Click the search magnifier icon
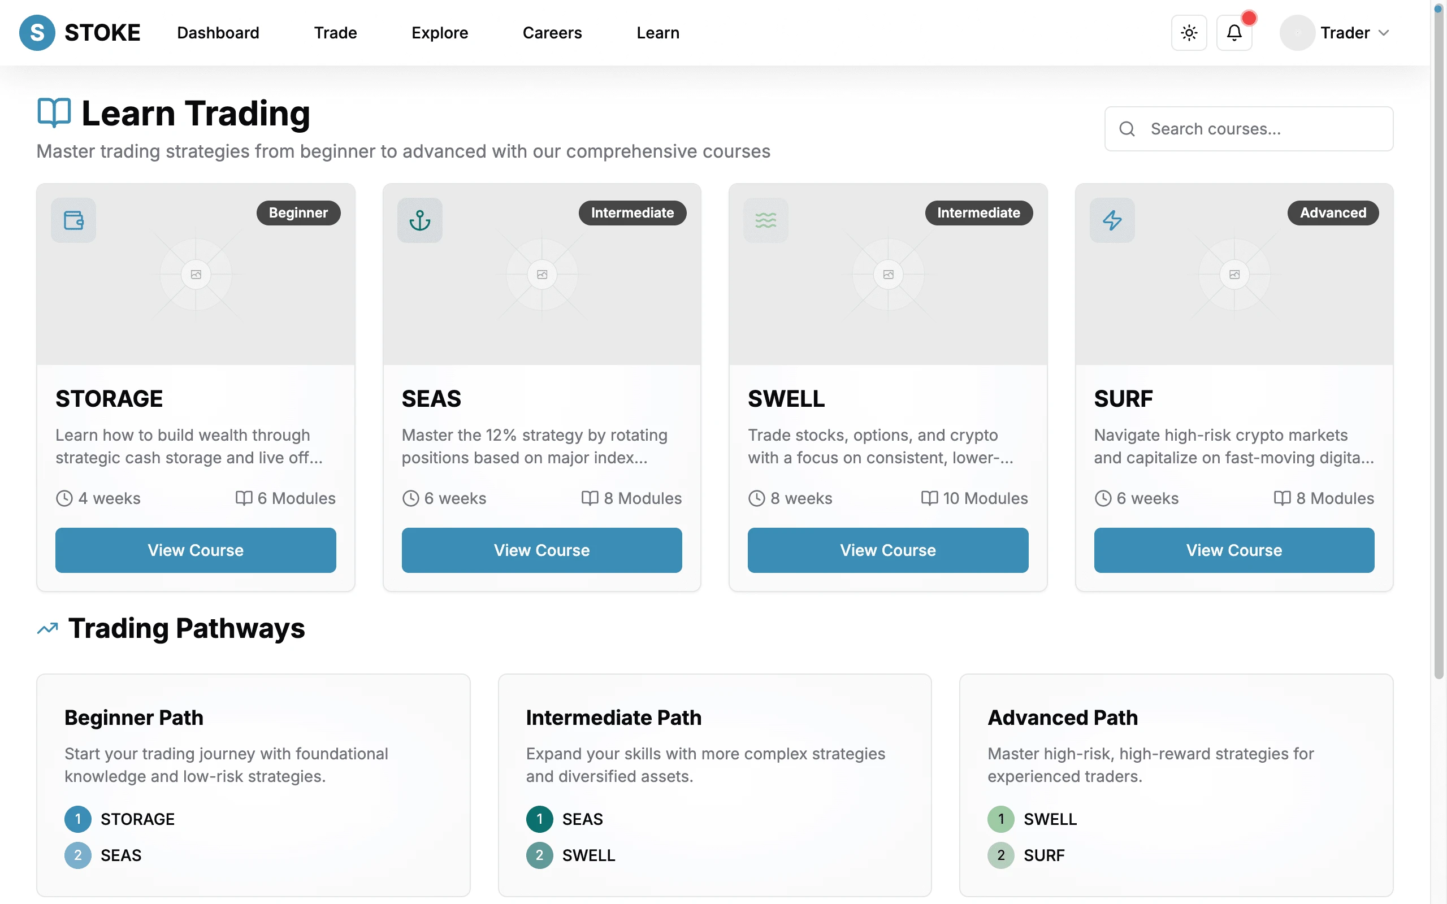The image size is (1447, 904). coord(1127,129)
